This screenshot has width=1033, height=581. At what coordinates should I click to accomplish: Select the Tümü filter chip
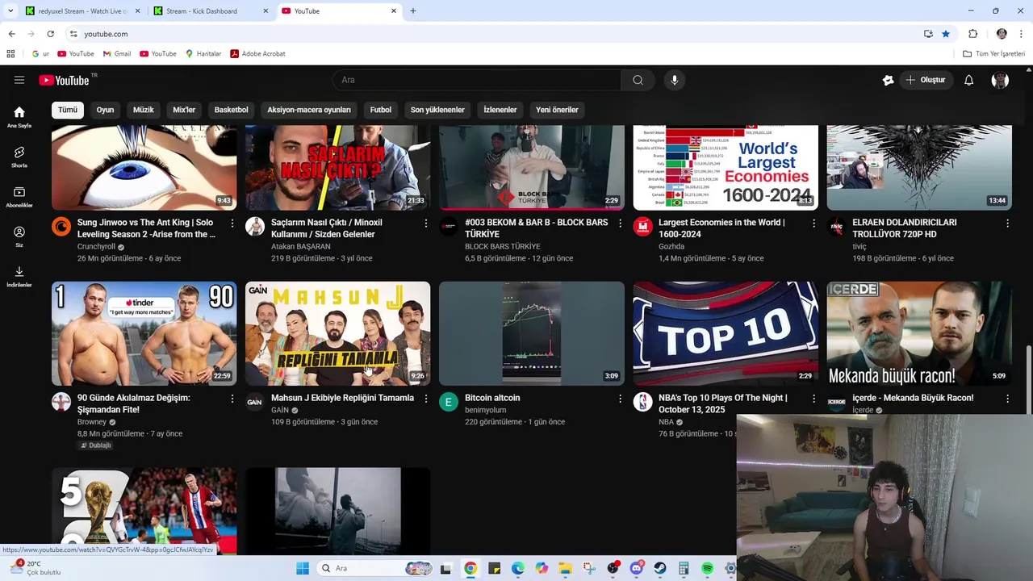tap(68, 110)
